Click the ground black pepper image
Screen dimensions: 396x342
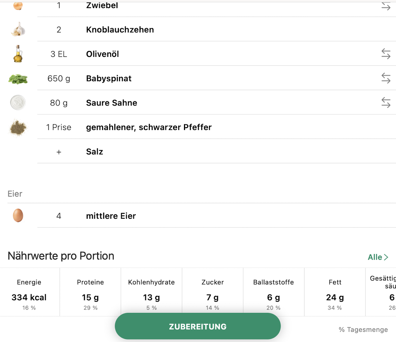18,127
